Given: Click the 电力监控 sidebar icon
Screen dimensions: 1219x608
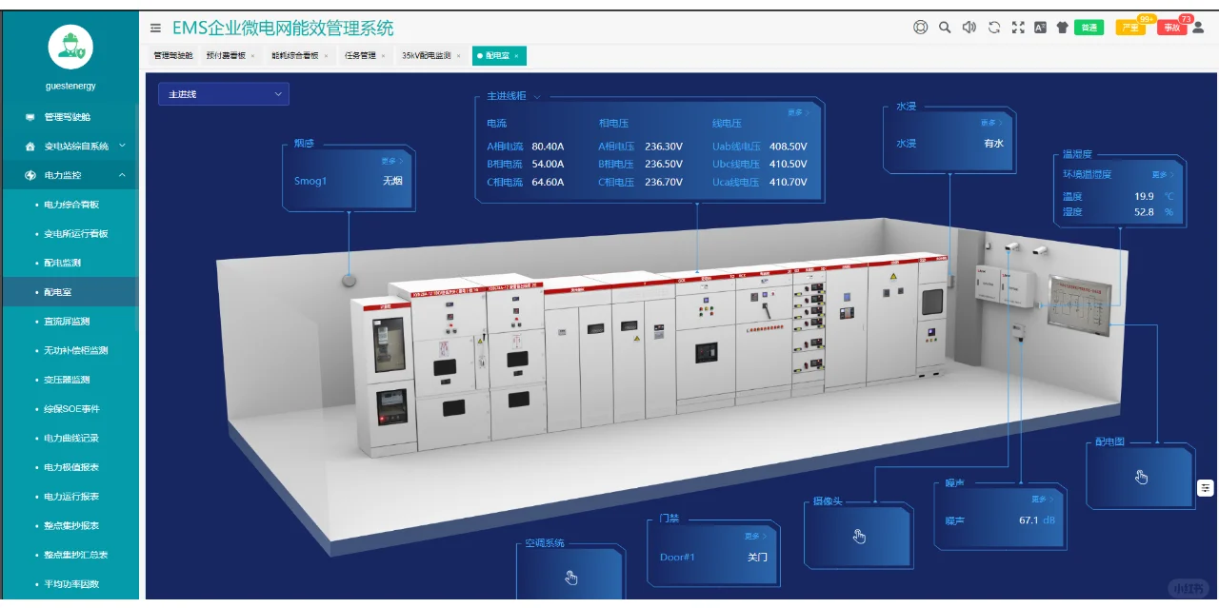Looking at the screenshot, I should click(x=30, y=175).
